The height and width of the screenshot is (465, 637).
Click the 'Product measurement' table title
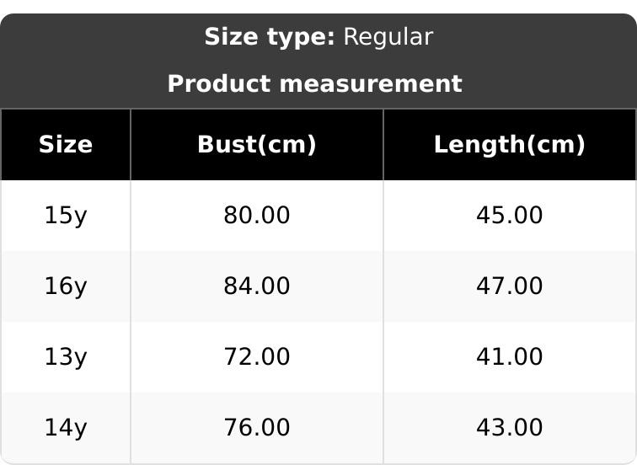pos(314,84)
